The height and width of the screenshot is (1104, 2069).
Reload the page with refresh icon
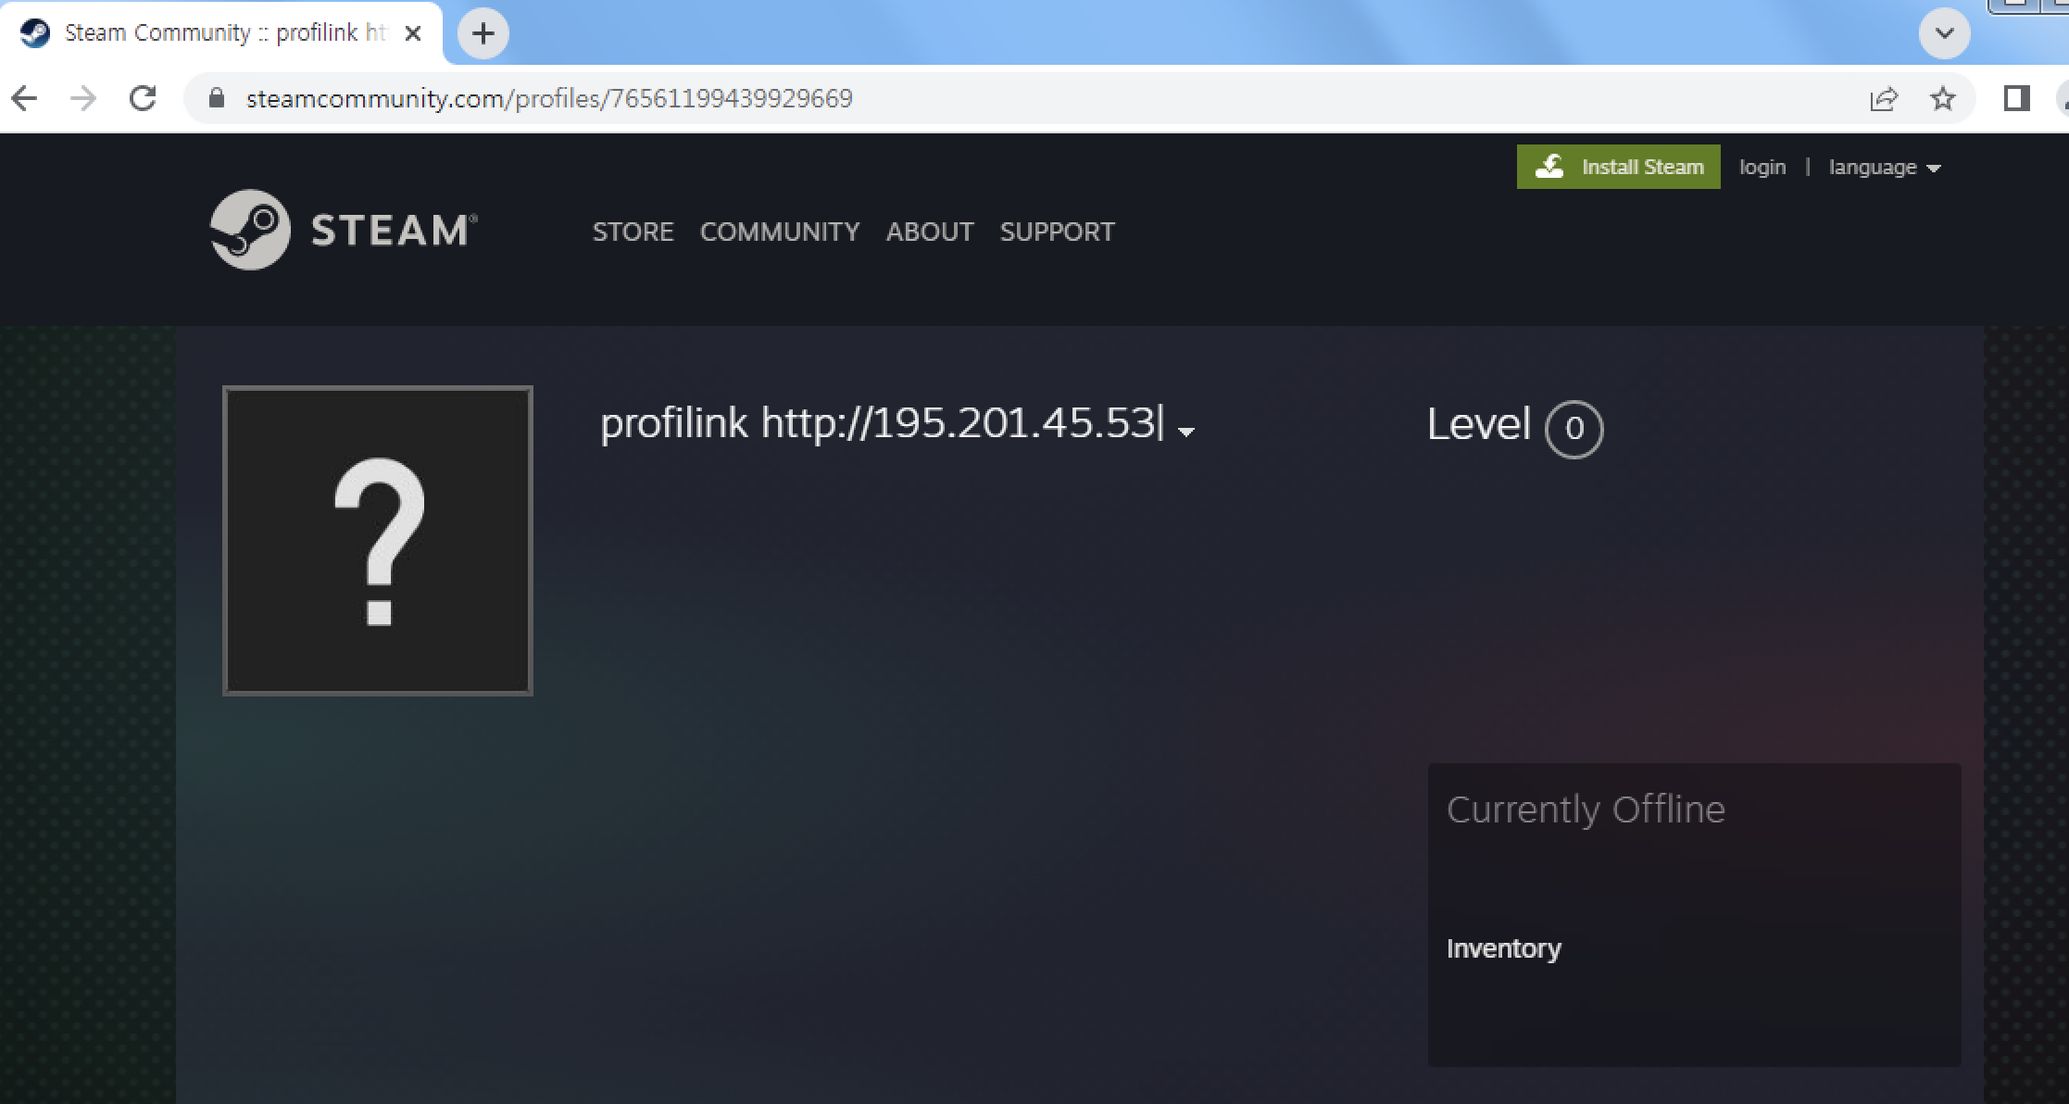tap(143, 98)
